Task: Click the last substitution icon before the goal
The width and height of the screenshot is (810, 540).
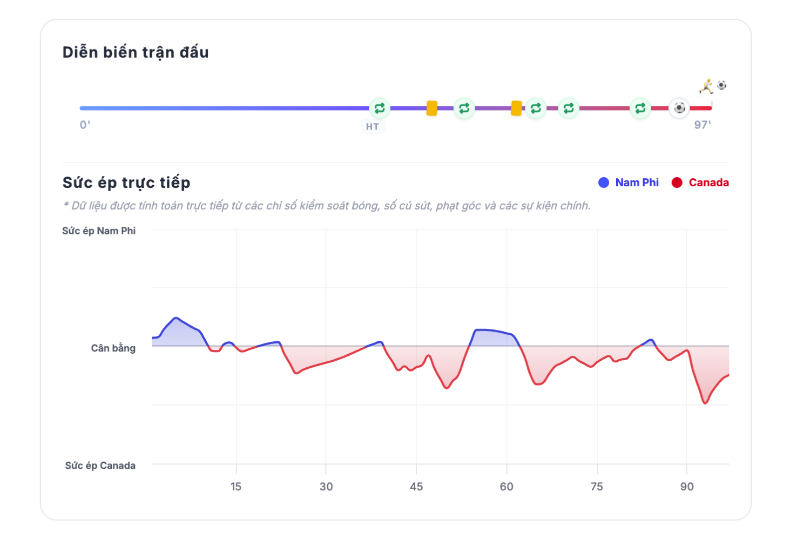Action: (640, 109)
